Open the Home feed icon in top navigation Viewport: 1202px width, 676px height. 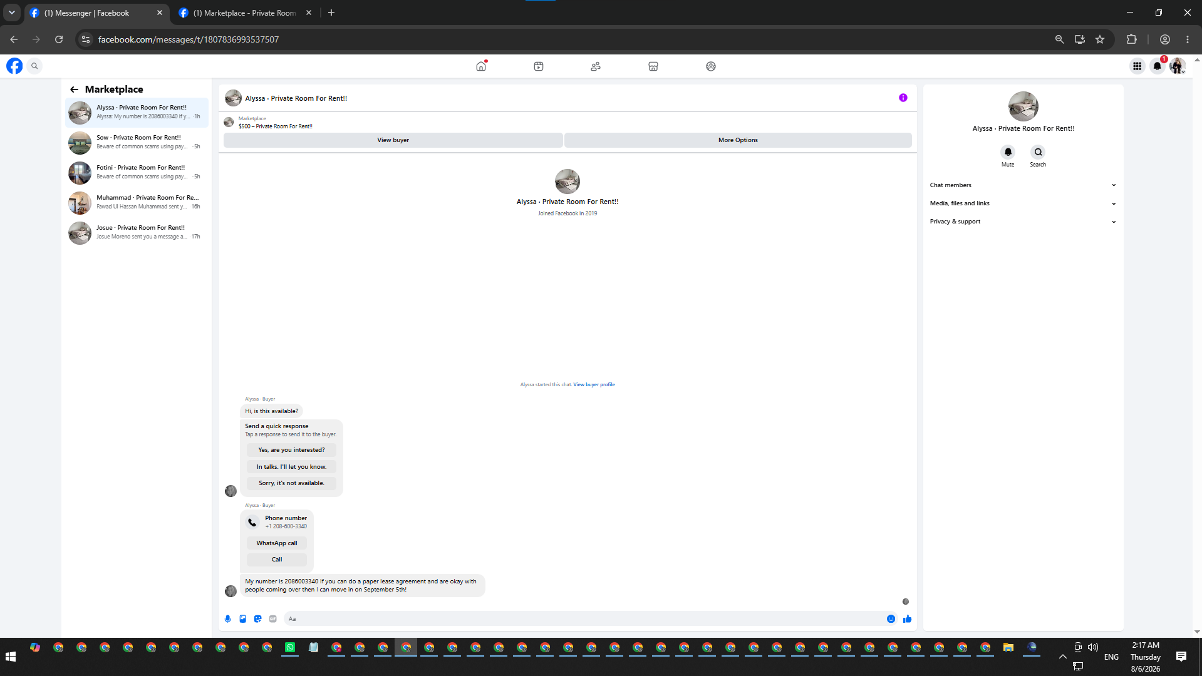click(481, 66)
